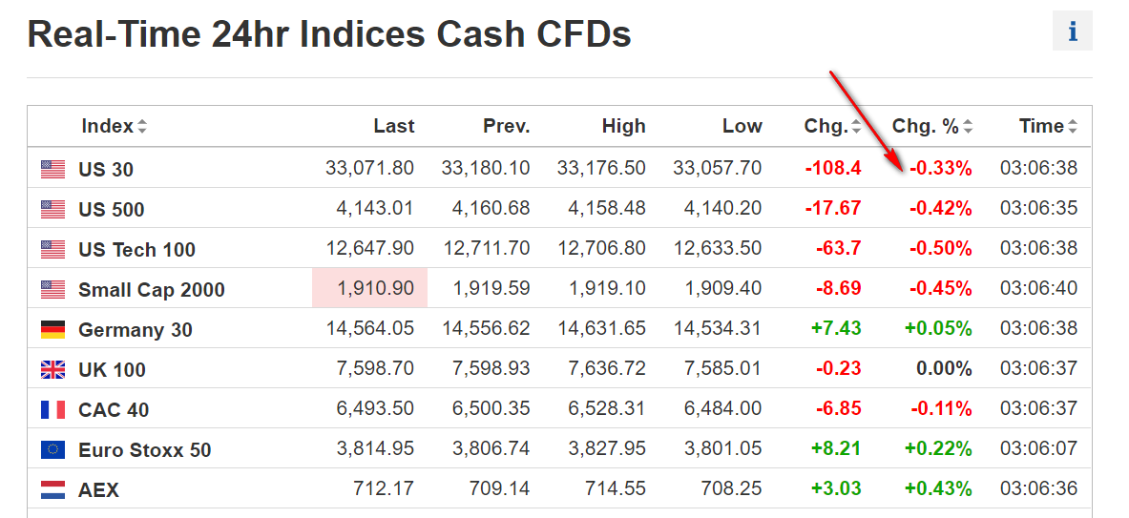Click the US flag beside US 30

tap(52, 170)
